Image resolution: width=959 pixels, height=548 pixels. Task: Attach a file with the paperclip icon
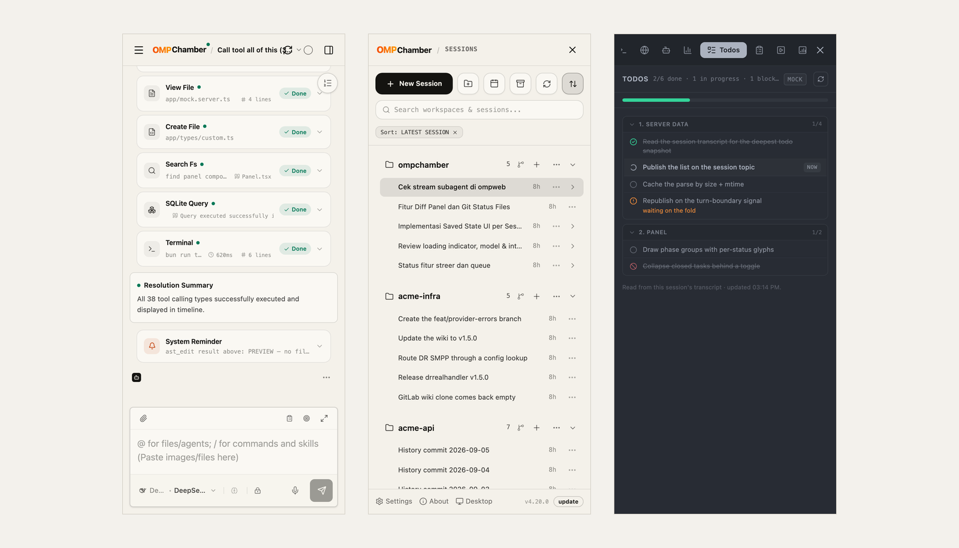(143, 418)
